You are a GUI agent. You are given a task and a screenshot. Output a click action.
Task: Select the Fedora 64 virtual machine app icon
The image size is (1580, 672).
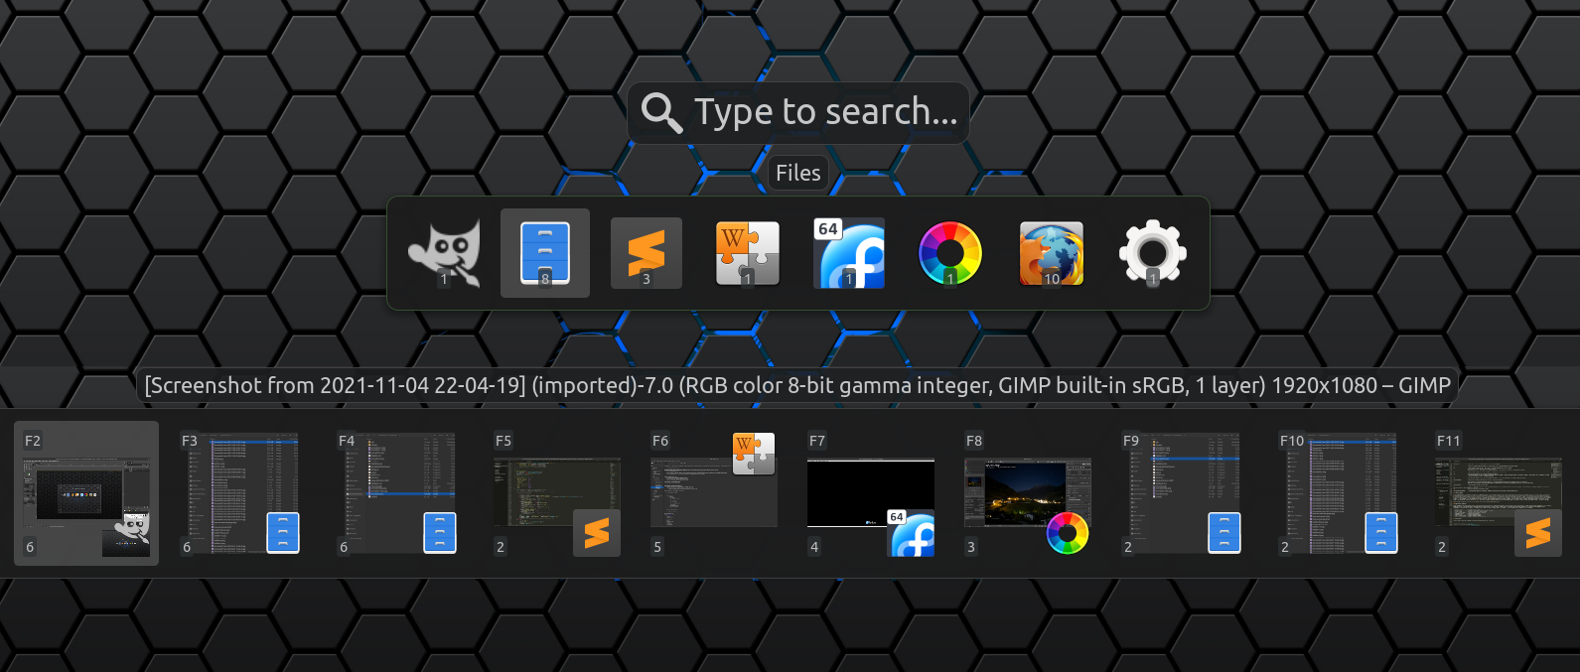(x=849, y=253)
